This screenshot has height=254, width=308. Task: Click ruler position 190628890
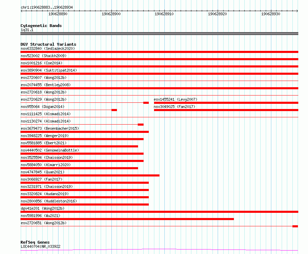coord(58,14)
